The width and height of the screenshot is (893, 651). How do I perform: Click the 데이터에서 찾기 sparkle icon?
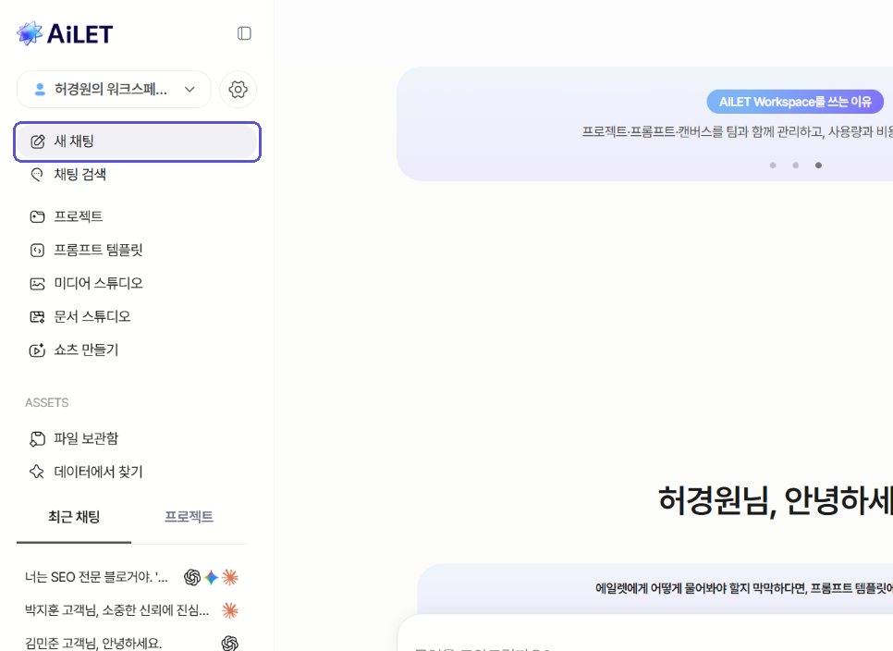(x=37, y=472)
